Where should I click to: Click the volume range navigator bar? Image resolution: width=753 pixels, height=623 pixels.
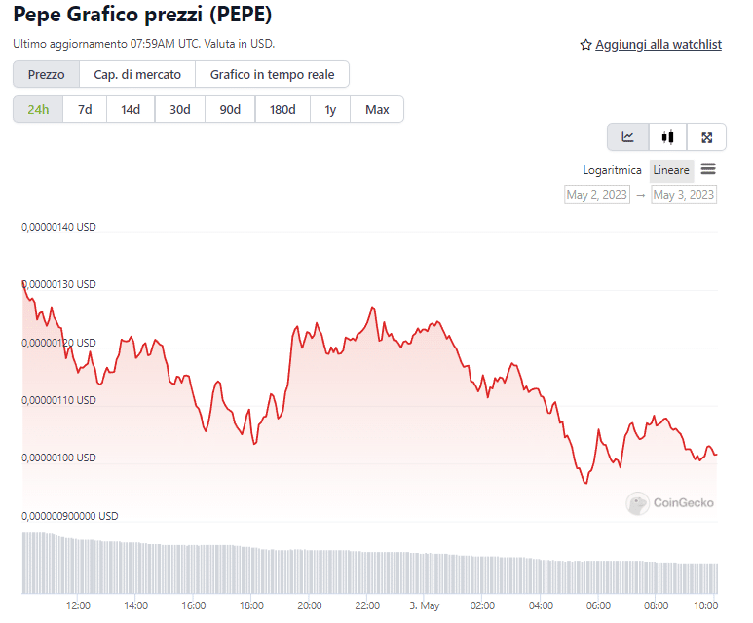(x=370, y=565)
